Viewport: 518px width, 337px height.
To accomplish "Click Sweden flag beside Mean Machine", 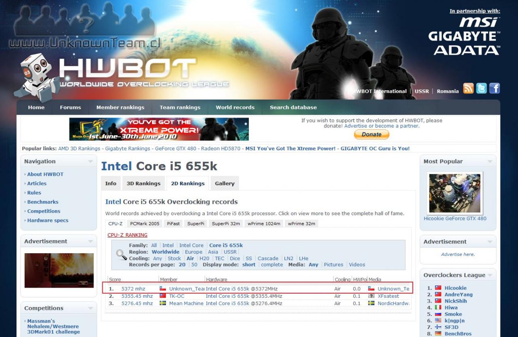I will click(163, 303).
